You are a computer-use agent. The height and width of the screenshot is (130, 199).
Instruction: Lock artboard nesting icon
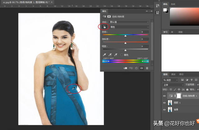click(x=183, y=89)
